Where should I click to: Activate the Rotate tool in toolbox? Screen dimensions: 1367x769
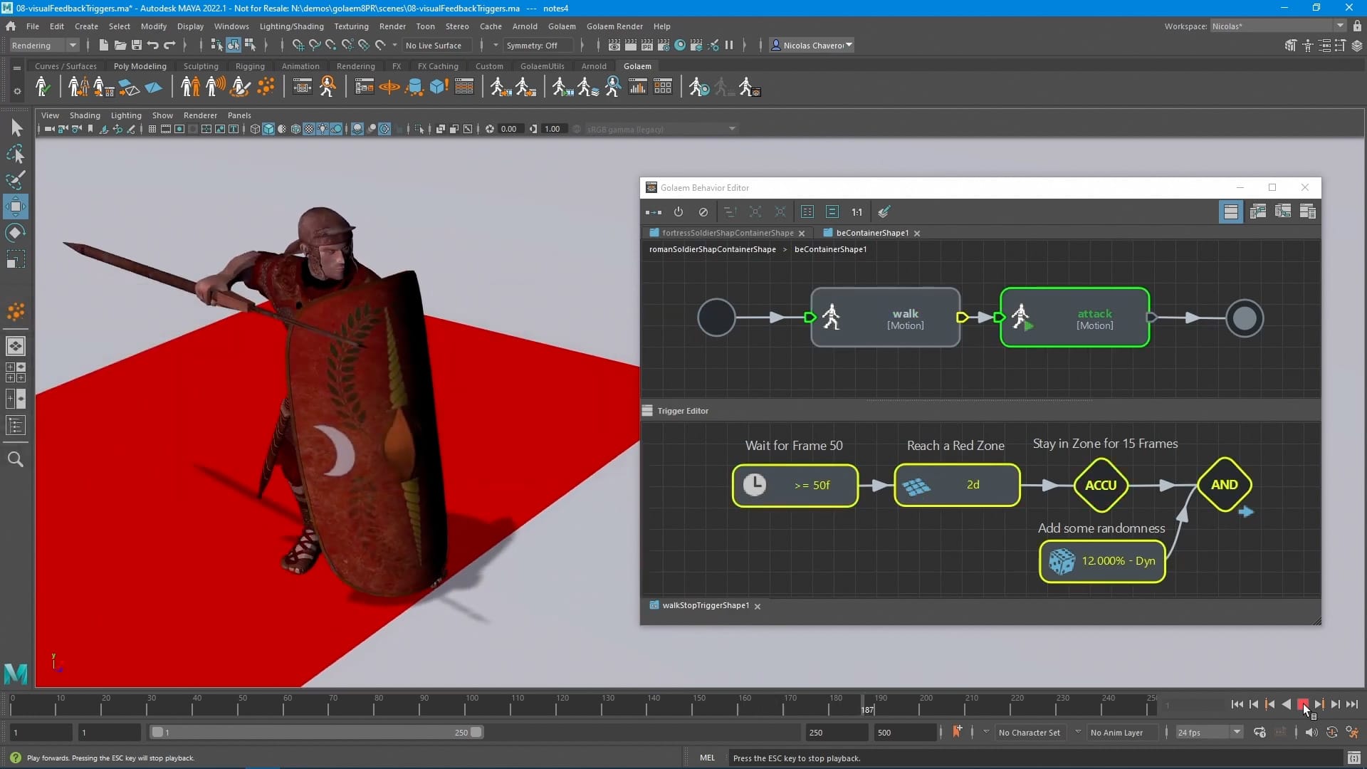coord(16,233)
